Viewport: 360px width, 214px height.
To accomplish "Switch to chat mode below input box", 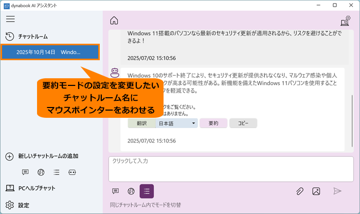I will (116, 191).
